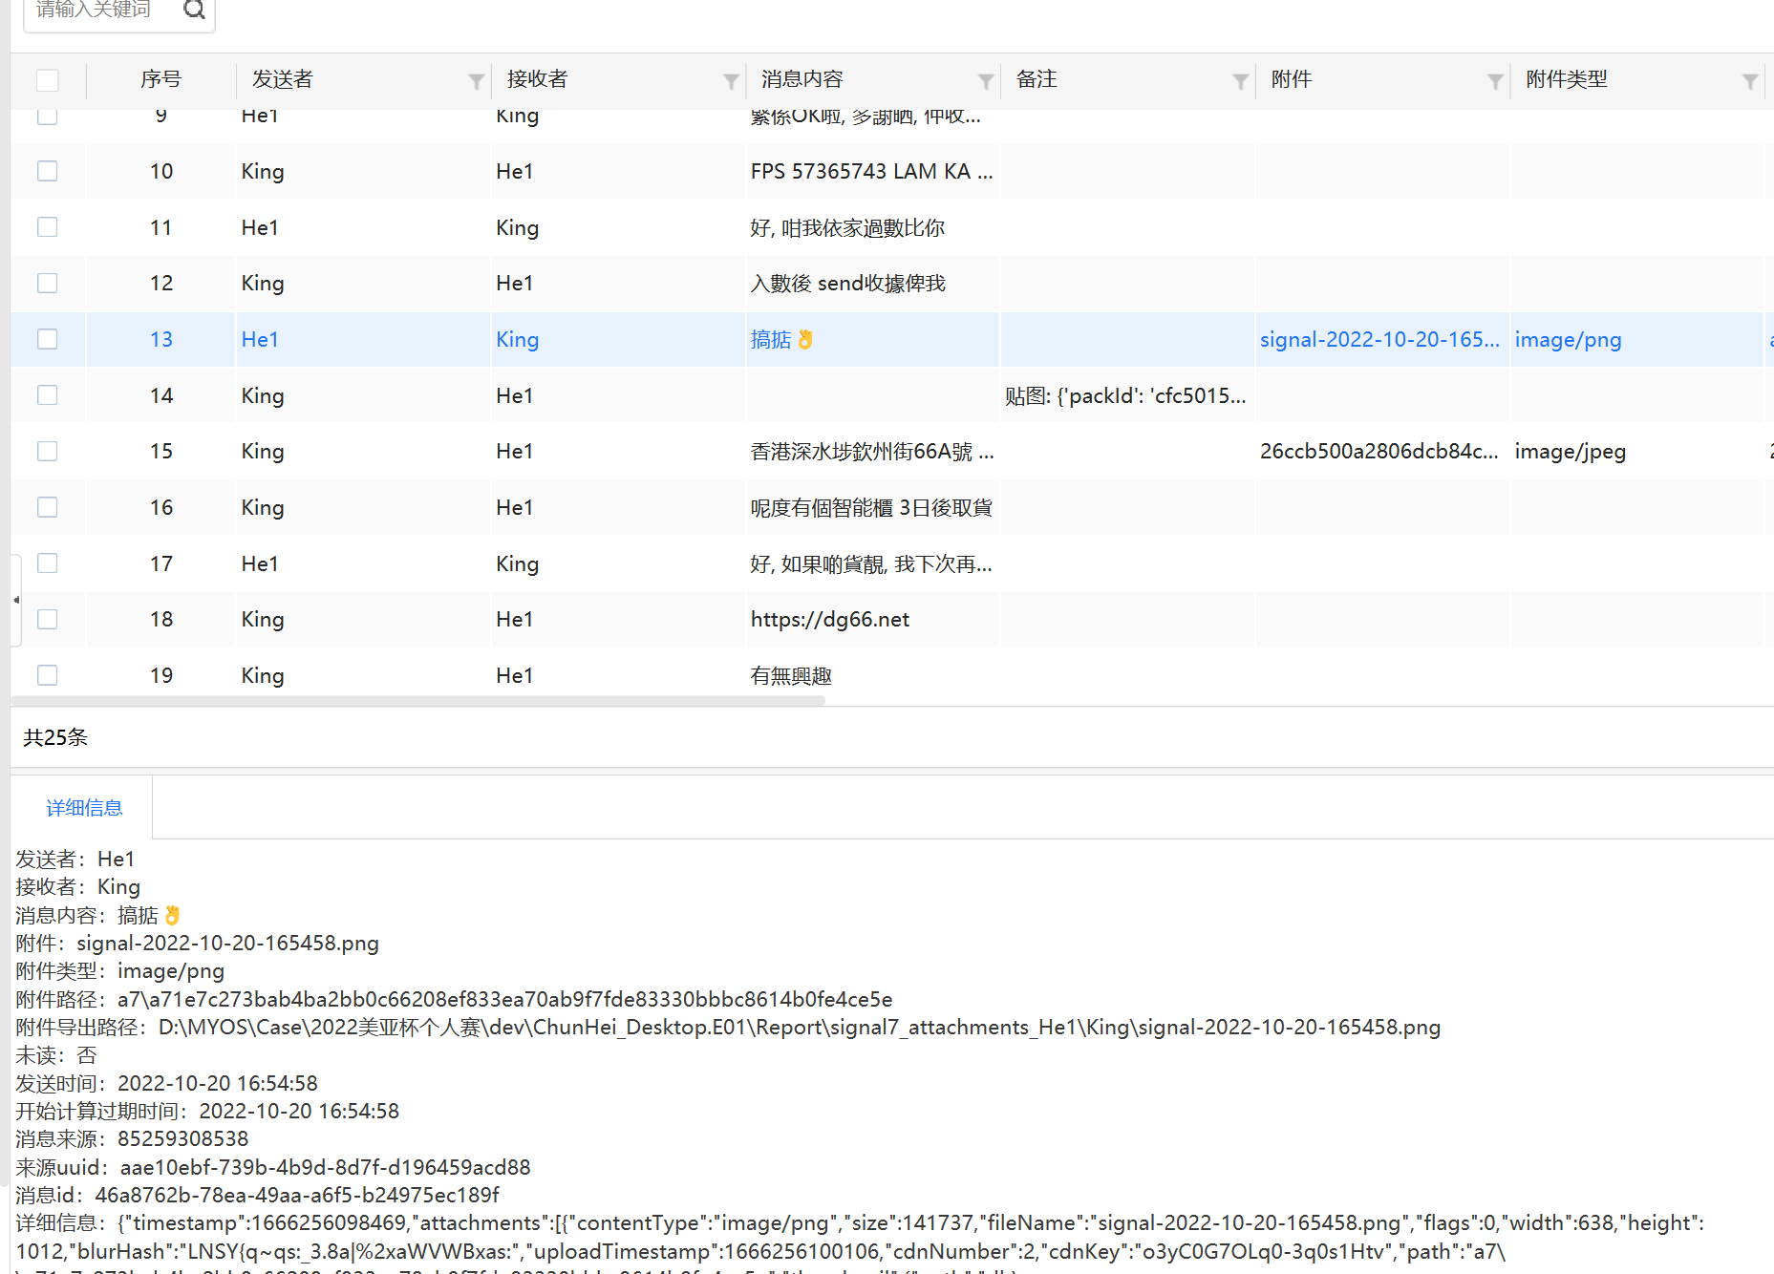
Task: Check the checkbox for row 16
Action: 47,507
